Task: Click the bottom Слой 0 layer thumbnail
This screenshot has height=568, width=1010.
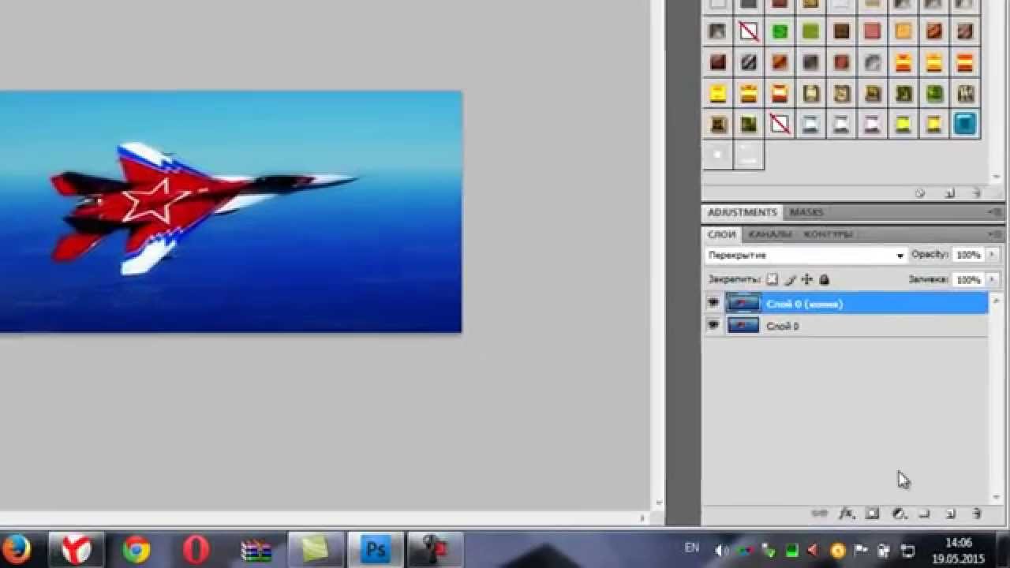Action: [743, 325]
